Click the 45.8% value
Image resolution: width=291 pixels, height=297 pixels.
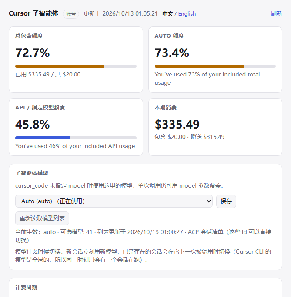click(33, 125)
